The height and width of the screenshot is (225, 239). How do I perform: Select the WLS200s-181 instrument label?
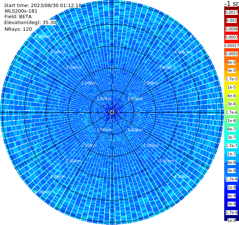tap(21, 11)
